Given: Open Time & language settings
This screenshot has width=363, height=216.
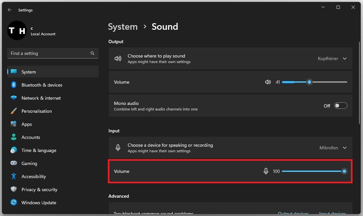Looking at the screenshot, I should click(39, 150).
